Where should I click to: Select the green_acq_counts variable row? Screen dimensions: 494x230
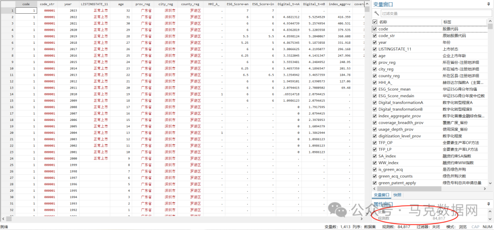(x=430, y=176)
